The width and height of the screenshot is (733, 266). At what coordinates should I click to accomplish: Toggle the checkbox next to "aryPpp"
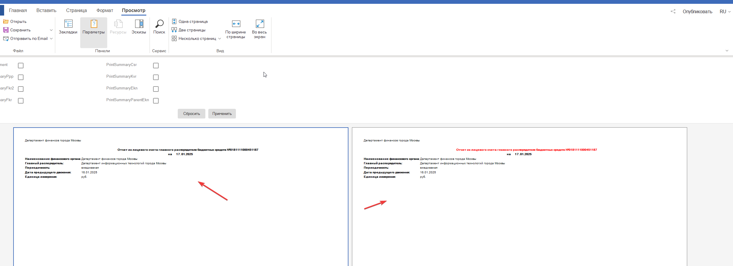[x=21, y=77]
